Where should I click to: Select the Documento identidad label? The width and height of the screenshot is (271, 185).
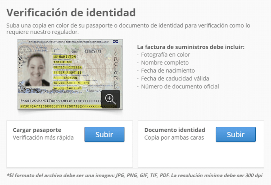point(175,130)
